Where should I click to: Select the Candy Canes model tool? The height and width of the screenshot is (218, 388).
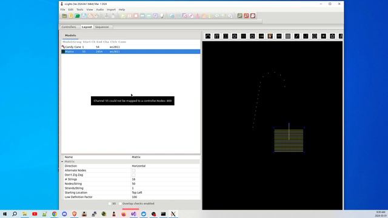(217, 36)
